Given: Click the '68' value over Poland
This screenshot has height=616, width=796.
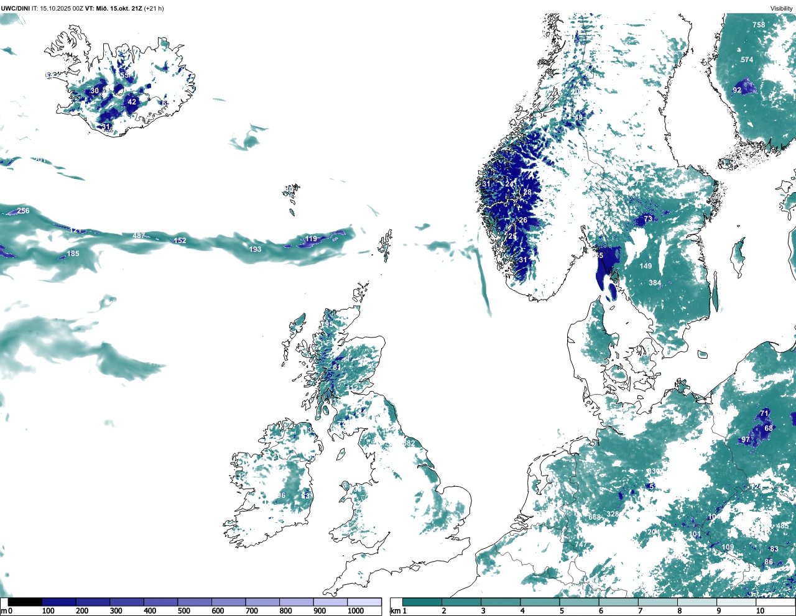Looking at the screenshot, I should [x=769, y=428].
